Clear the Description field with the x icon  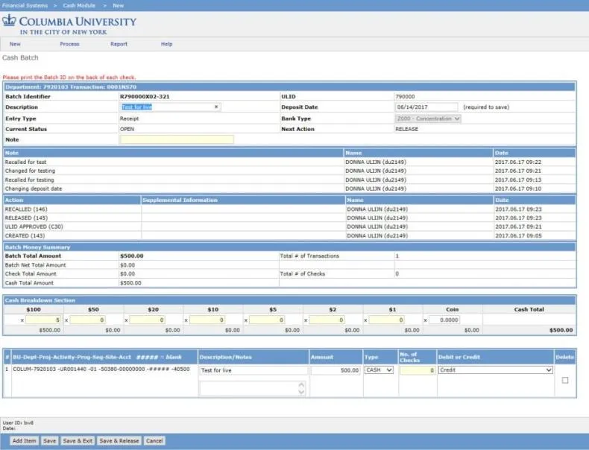click(x=216, y=107)
